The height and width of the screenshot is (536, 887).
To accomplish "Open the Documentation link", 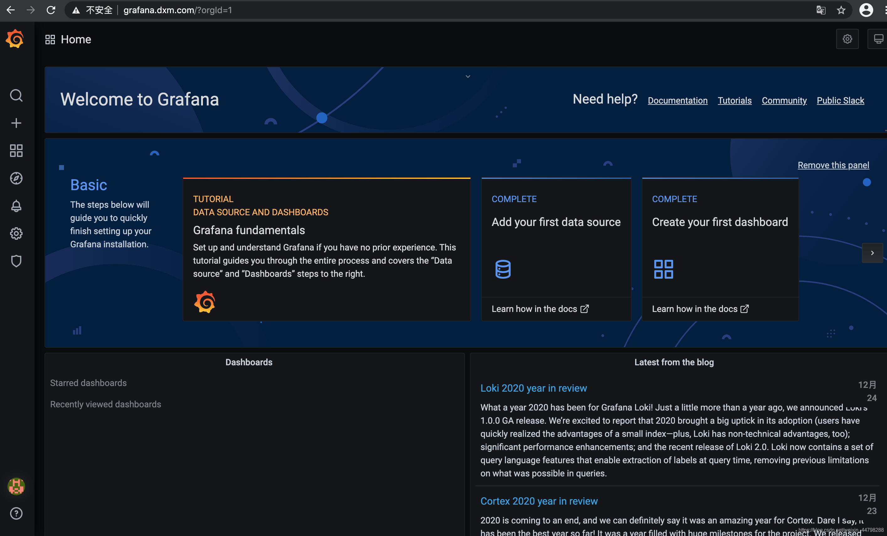I will 677,100.
